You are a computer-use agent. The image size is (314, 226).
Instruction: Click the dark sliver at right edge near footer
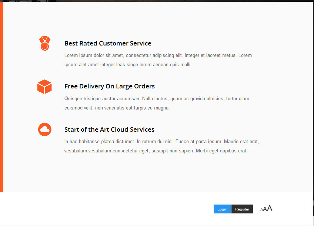coord(313,208)
